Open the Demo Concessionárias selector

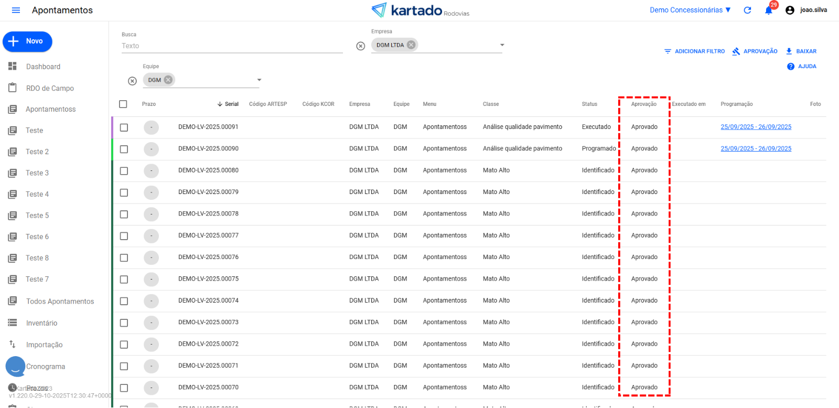(x=690, y=10)
